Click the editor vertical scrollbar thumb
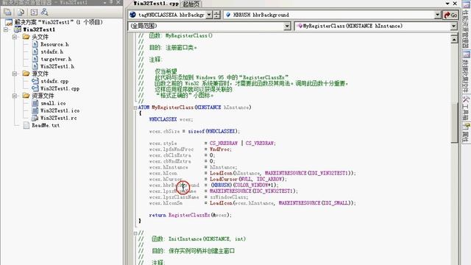 pos(454,123)
